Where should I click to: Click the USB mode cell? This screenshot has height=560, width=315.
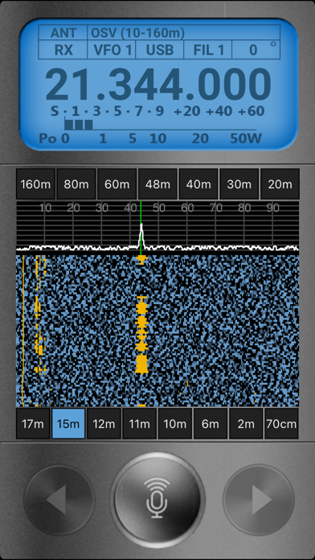[x=159, y=50]
